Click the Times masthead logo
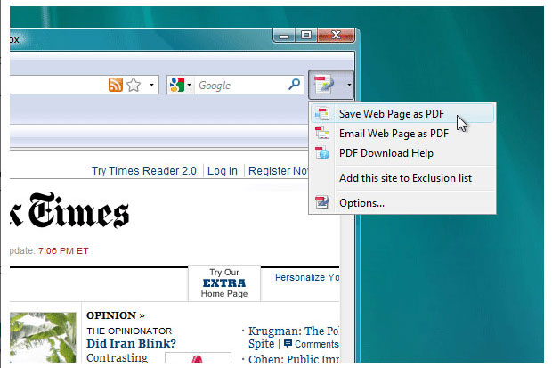Screen dimensions: 552x368 69,210
